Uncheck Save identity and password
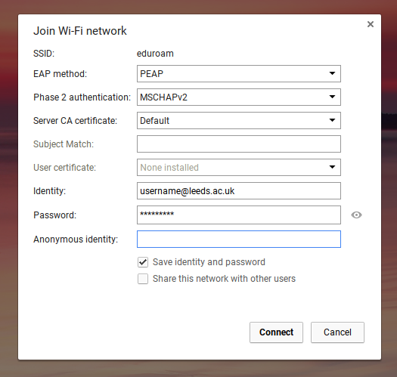397x377 pixels. (x=143, y=262)
